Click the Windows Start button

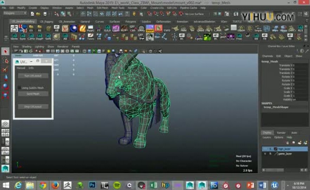coord(6,185)
